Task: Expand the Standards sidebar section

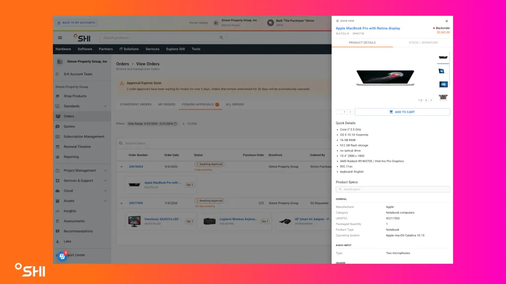Action: point(105,106)
